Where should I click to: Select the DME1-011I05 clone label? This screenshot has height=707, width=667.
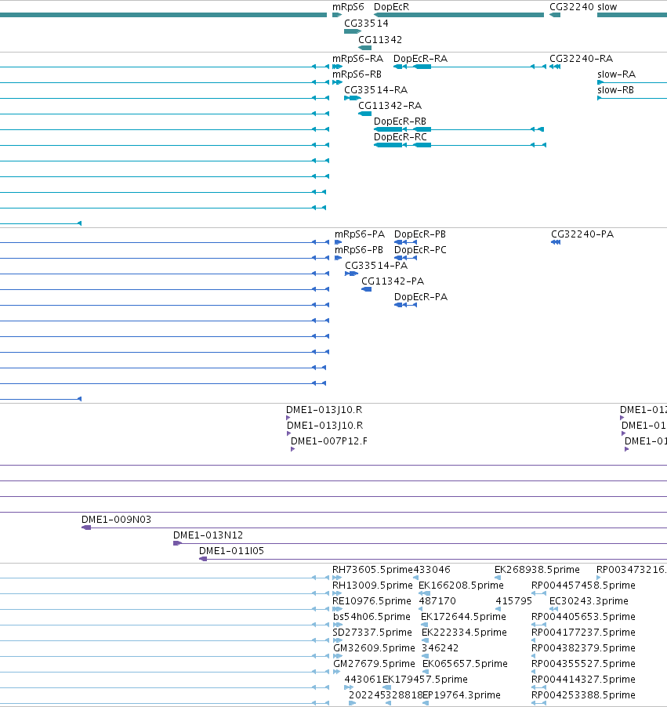[231, 550]
